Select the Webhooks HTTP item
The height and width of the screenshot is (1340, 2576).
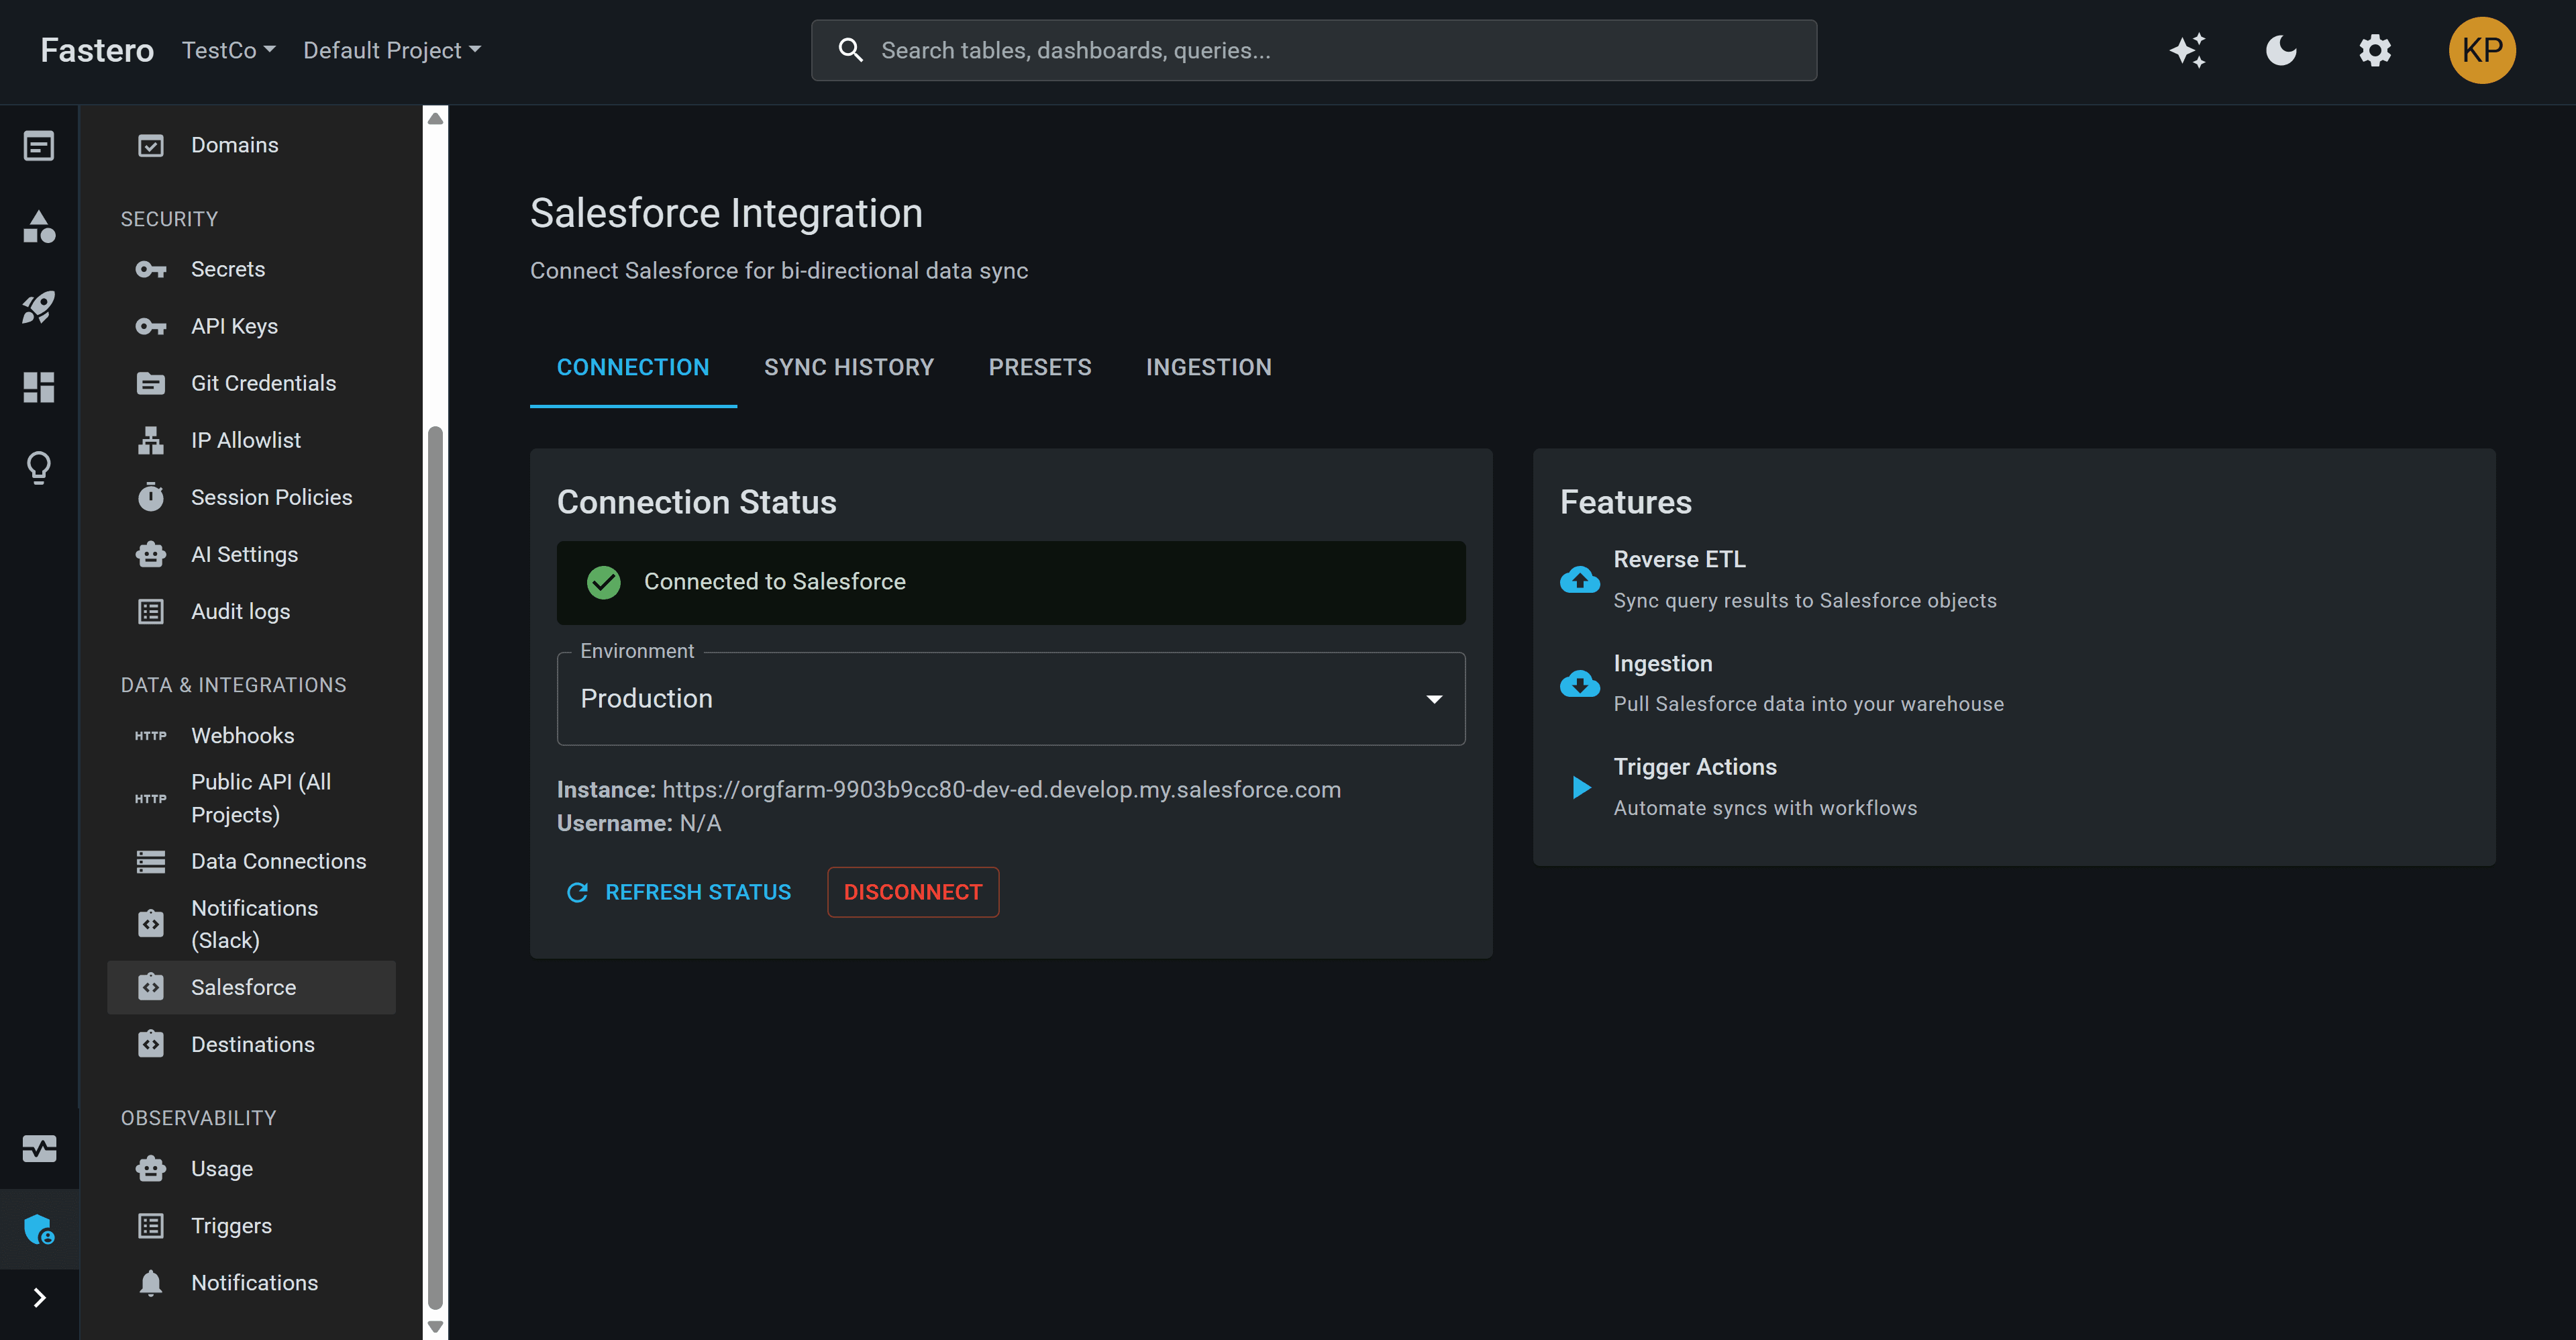(x=242, y=734)
